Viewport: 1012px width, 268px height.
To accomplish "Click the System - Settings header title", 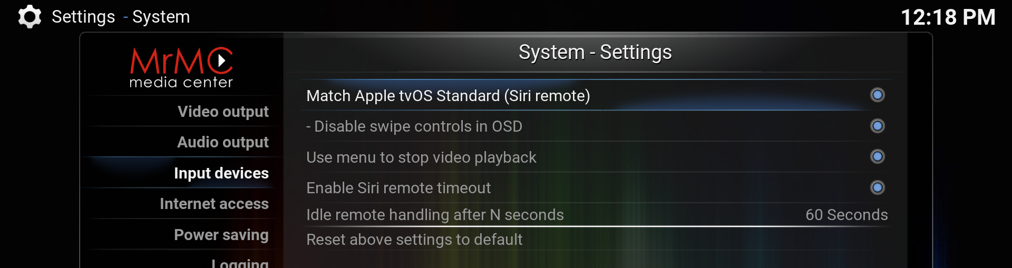I will tap(595, 52).
